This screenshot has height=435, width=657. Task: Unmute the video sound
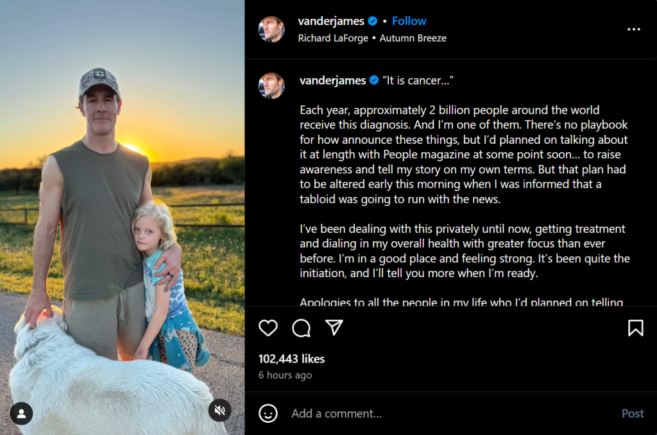point(220,410)
